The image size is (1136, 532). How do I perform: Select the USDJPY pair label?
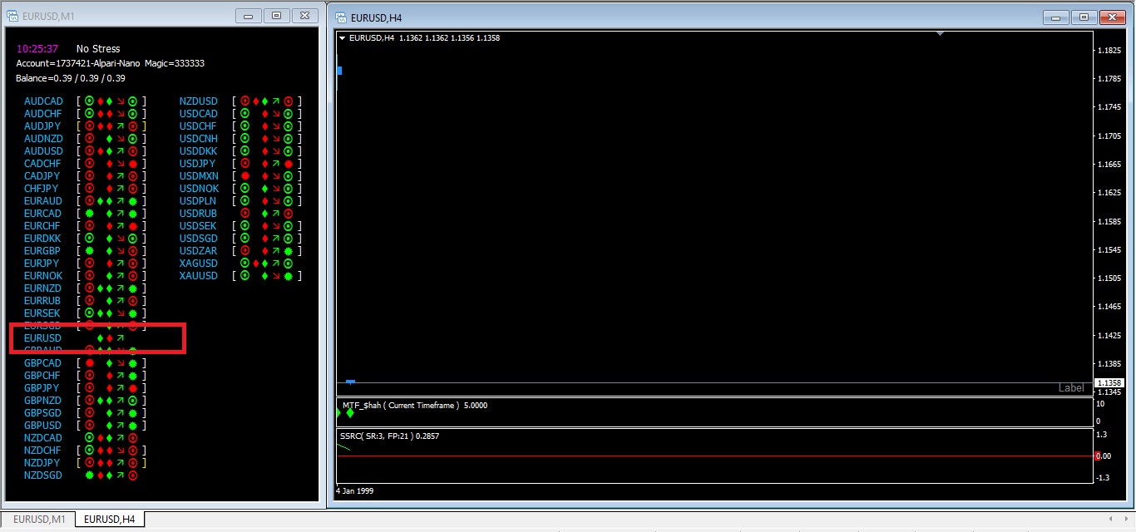point(198,164)
